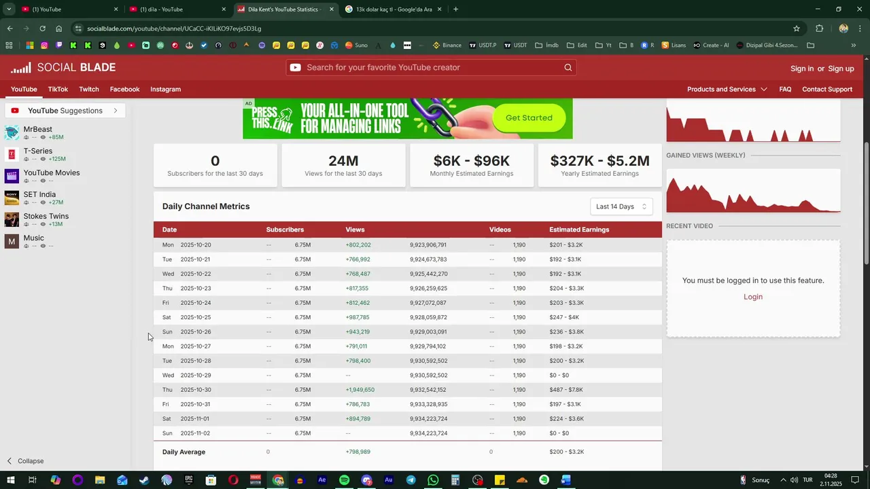870x489 pixels.
Task: Open the Suno bookmark
Action: 356,46
